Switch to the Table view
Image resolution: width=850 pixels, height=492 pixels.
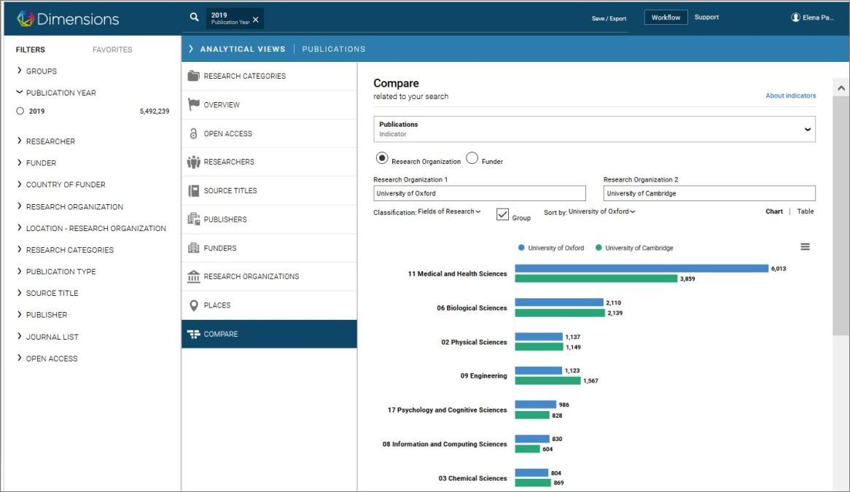click(805, 211)
